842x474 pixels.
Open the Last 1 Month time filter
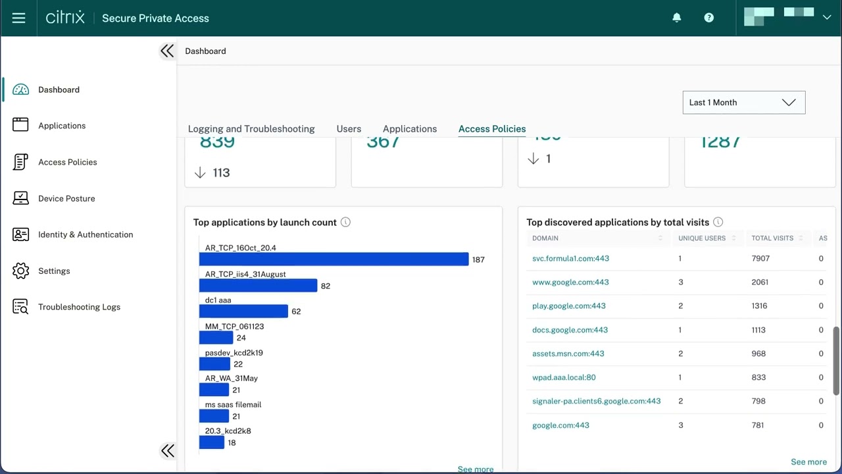click(x=743, y=102)
